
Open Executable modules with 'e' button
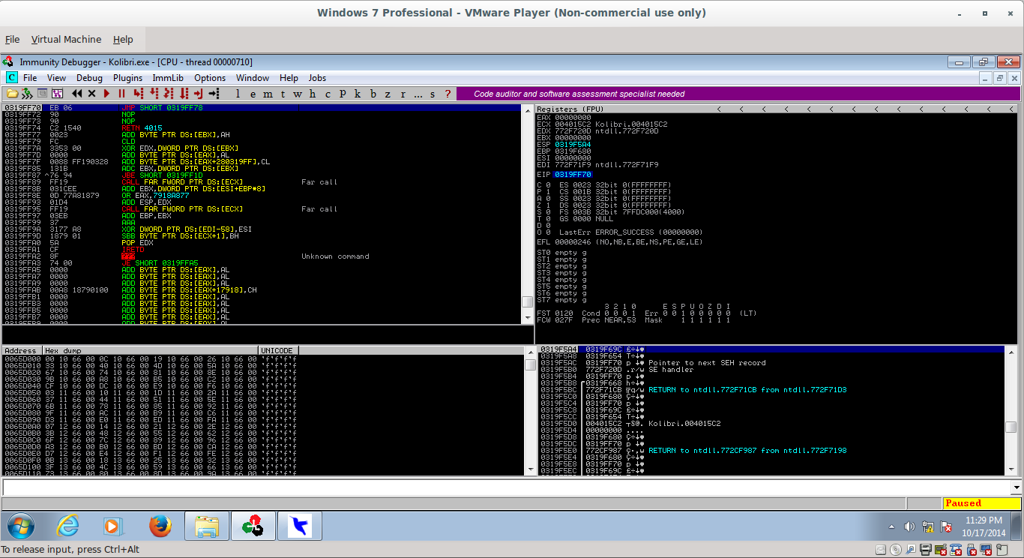point(253,94)
